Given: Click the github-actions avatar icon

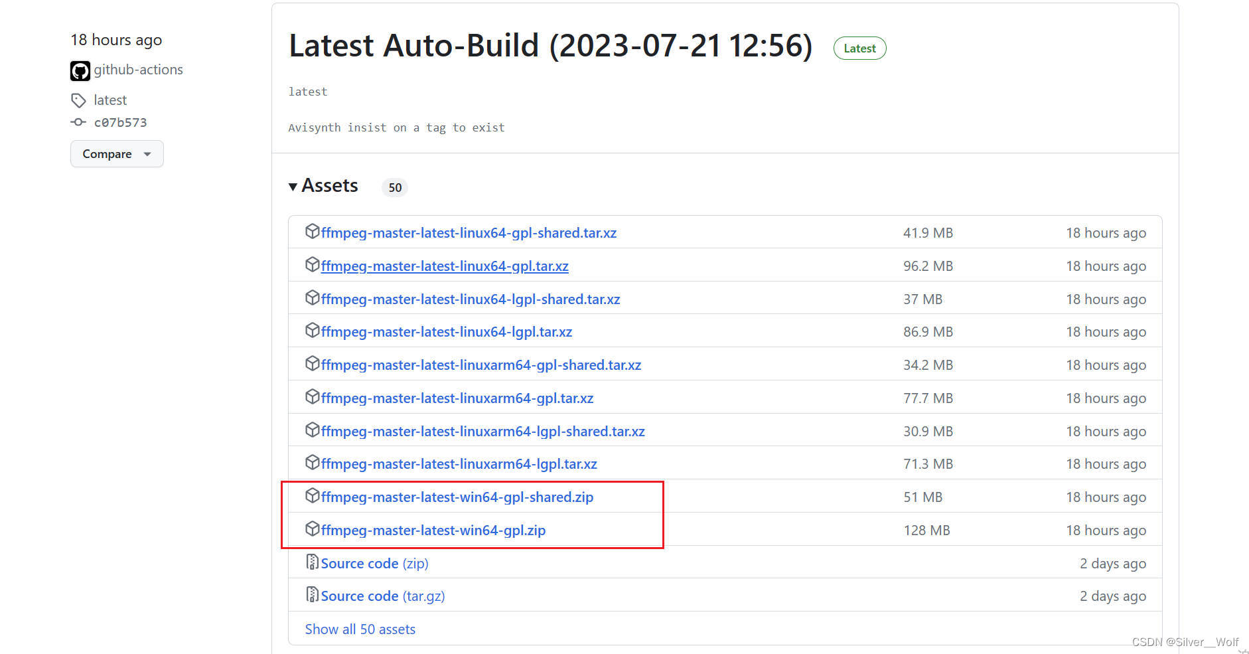Looking at the screenshot, I should [x=80, y=70].
